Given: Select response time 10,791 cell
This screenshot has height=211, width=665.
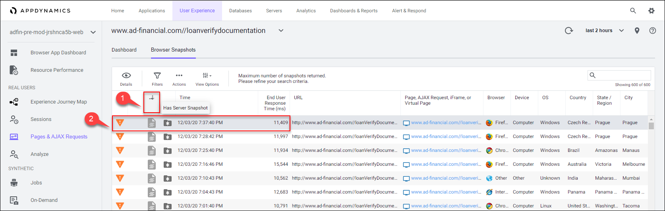Looking at the screenshot, I should pos(281,206).
